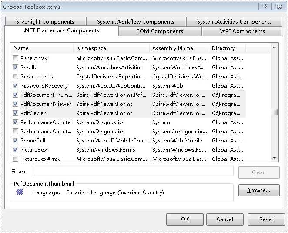Click the scrollbar down arrow
This screenshot has width=288, height=233.
(275, 158)
